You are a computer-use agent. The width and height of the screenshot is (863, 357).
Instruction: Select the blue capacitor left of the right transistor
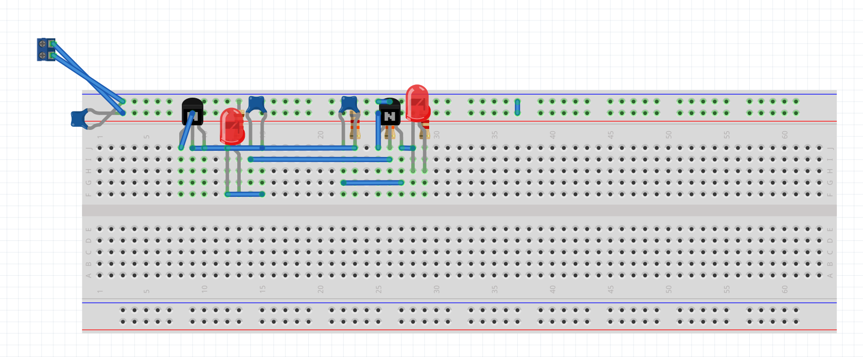tap(349, 103)
